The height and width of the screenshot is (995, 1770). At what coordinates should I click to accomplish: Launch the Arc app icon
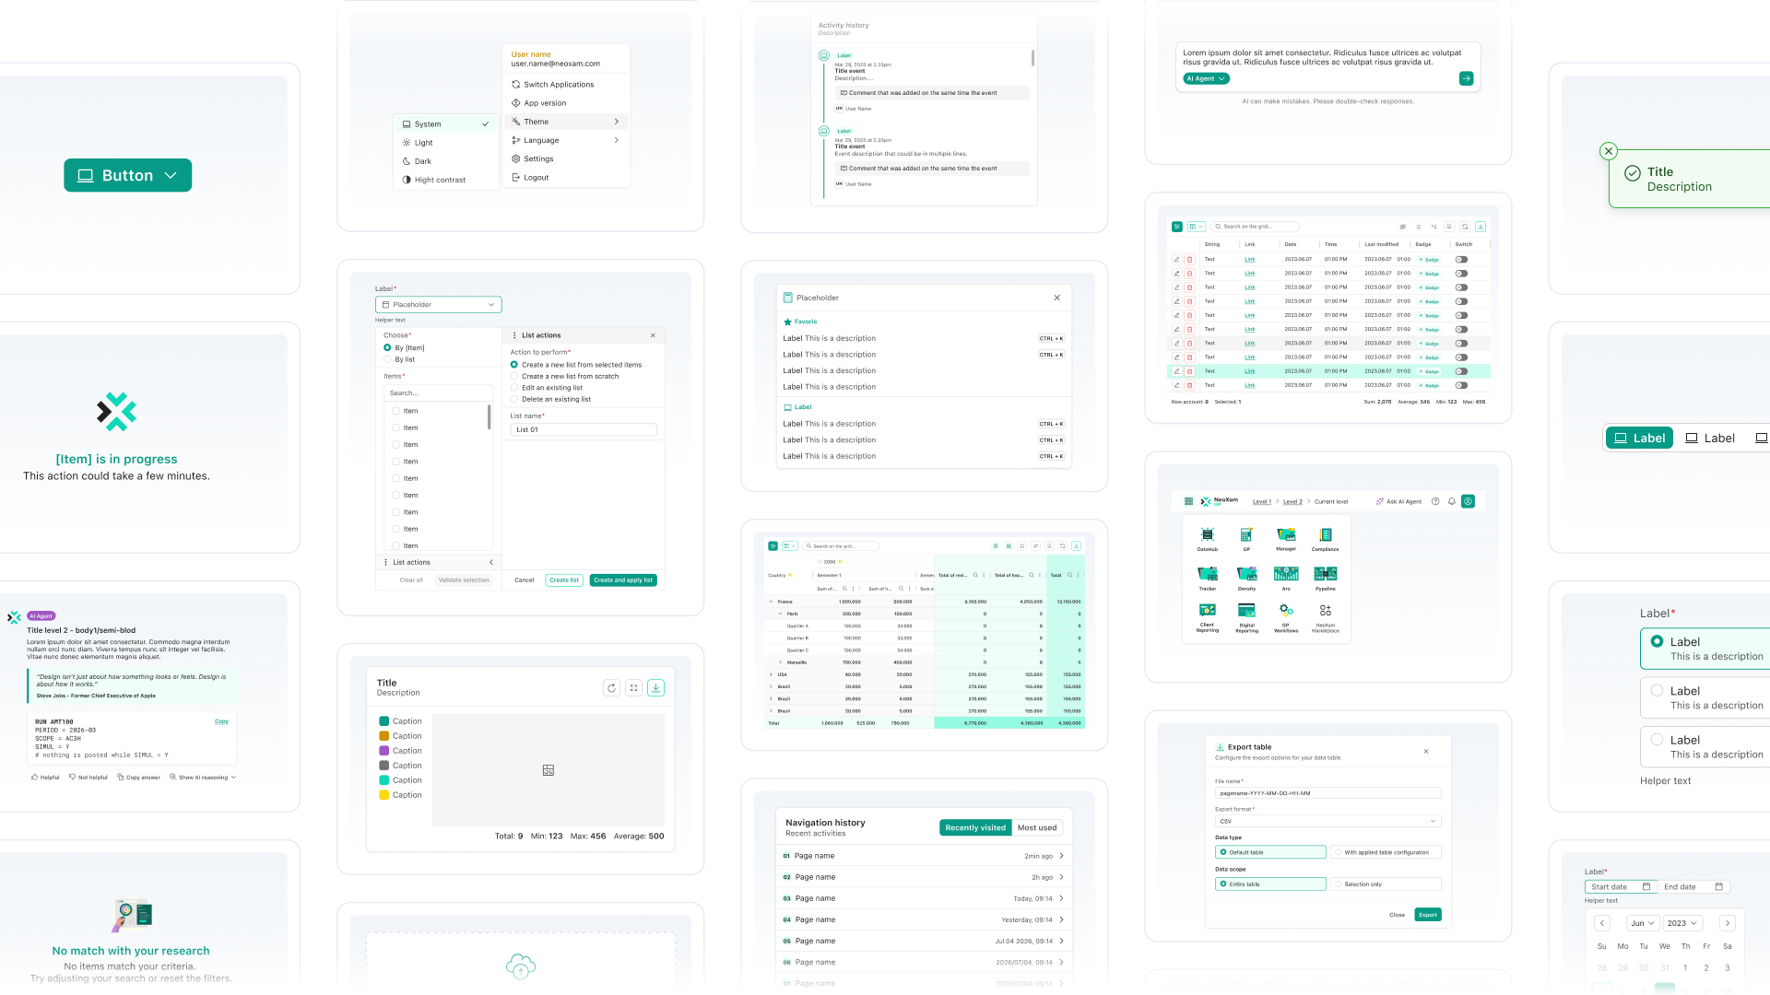pyautogui.click(x=1286, y=574)
